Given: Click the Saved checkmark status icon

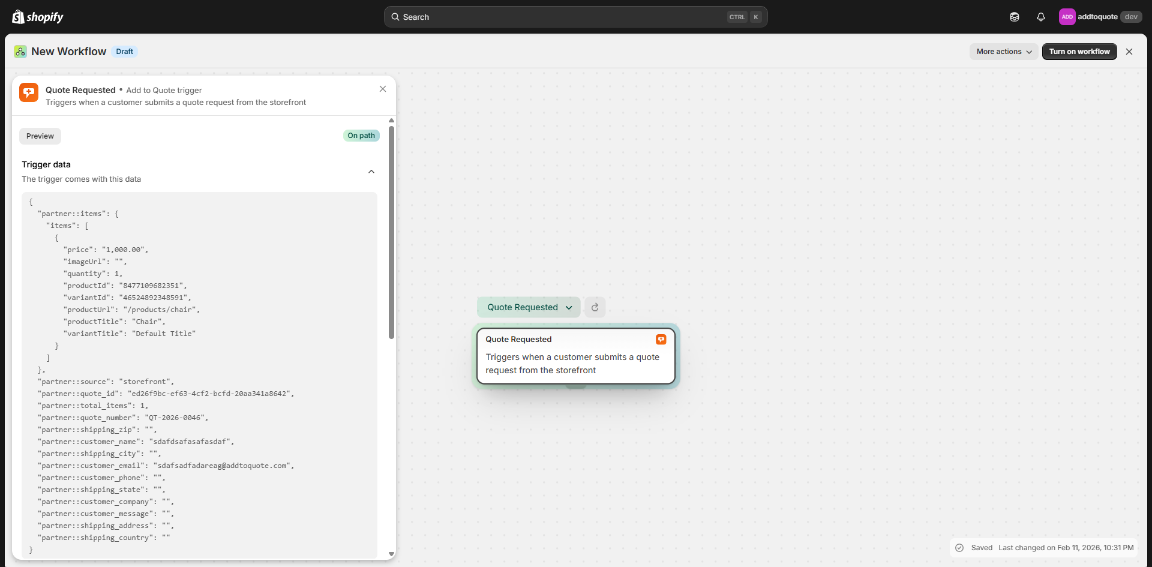Looking at the screenshot, I should click(960, 548).
